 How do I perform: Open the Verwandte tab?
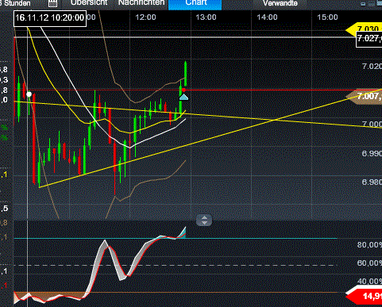click(x=280, y=3)
